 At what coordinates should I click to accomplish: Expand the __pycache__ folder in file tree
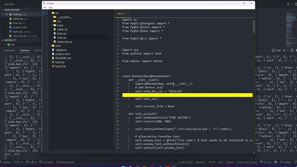52,17
